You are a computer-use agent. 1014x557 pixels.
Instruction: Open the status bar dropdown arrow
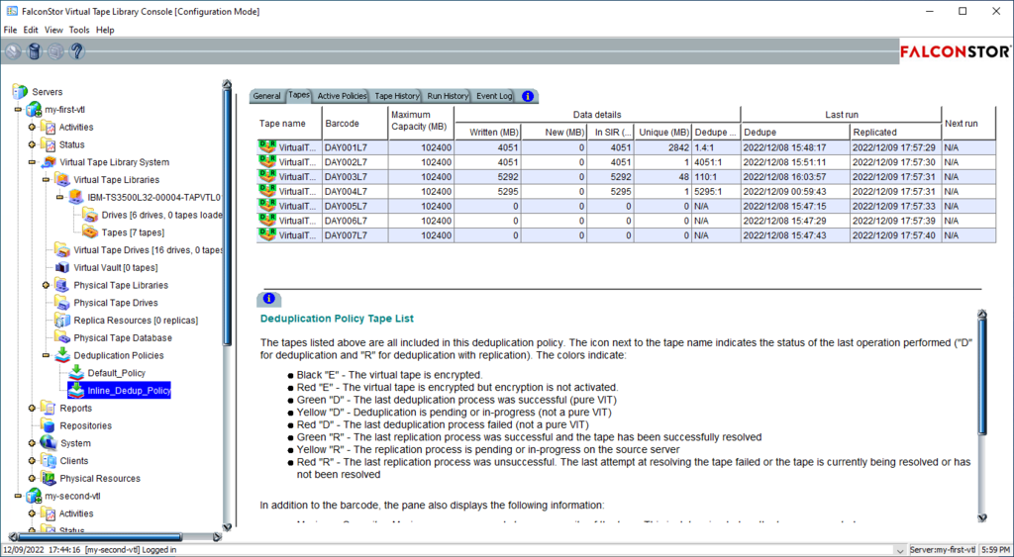coord(899,550)
